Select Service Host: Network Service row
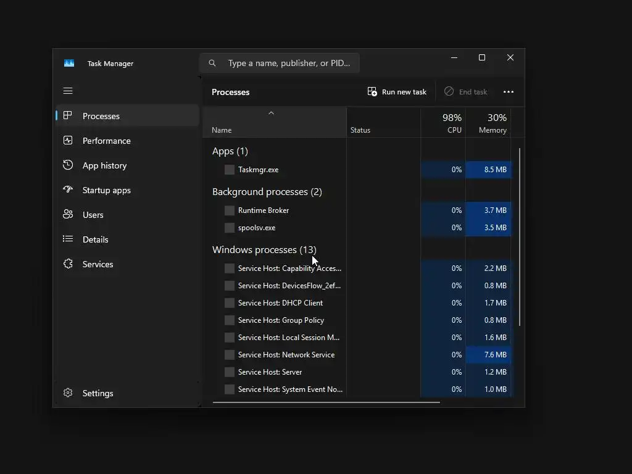 357,355
